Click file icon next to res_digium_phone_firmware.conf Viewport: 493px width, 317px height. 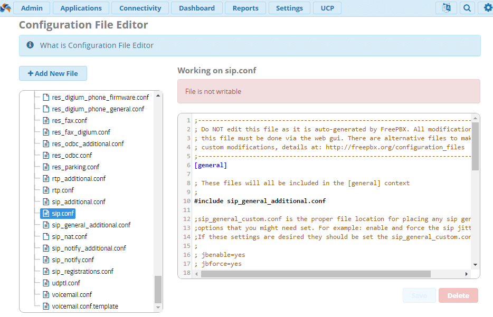(46, 98)
